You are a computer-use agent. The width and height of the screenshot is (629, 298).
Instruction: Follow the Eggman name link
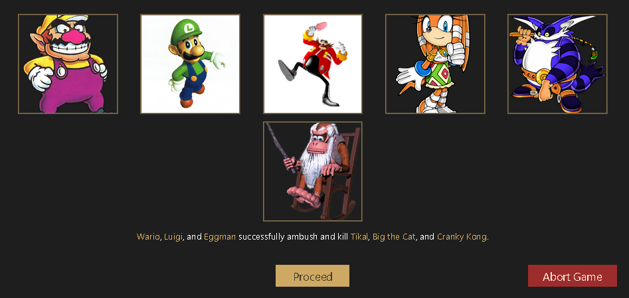(x=220, y=237)
